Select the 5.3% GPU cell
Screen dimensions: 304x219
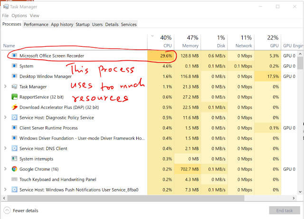click(268, 56)
